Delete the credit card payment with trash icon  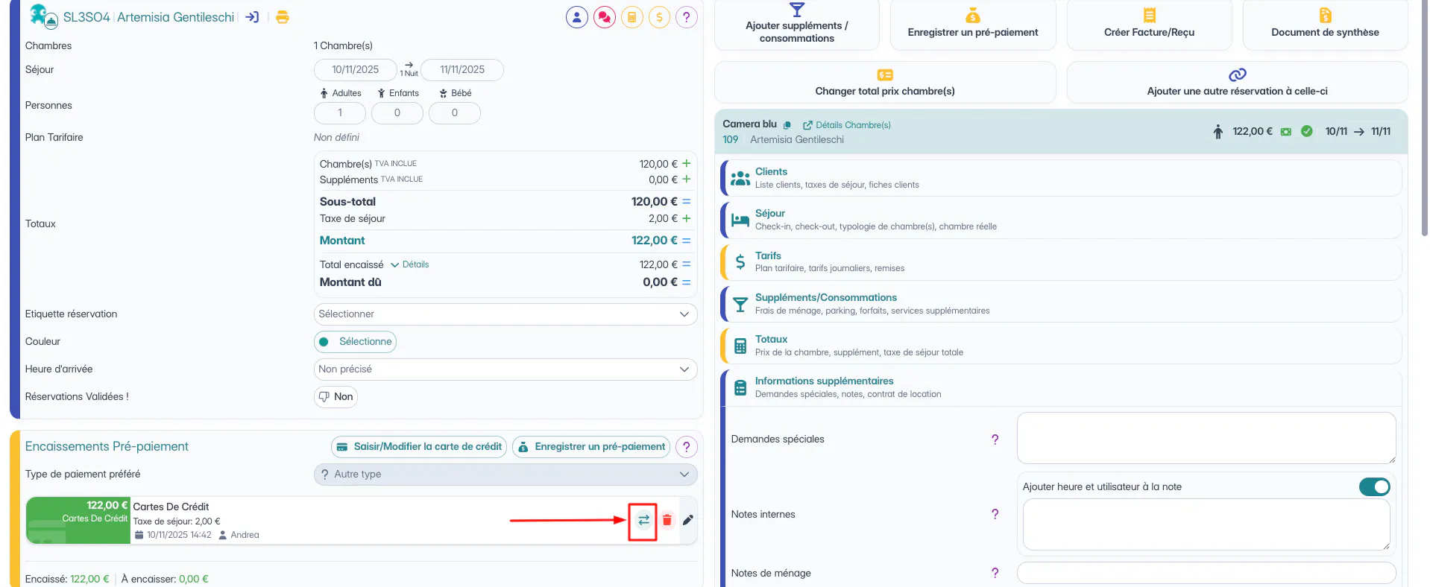click(667, 520)
